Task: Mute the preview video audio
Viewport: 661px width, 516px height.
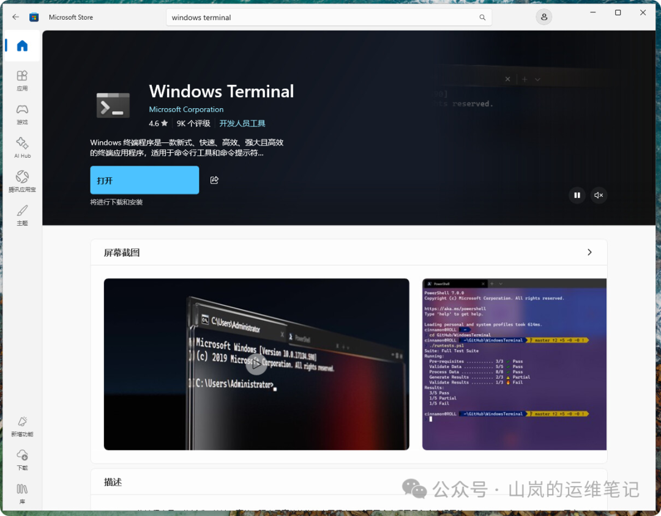Action: pyautogui.click(x=599, y=195)
